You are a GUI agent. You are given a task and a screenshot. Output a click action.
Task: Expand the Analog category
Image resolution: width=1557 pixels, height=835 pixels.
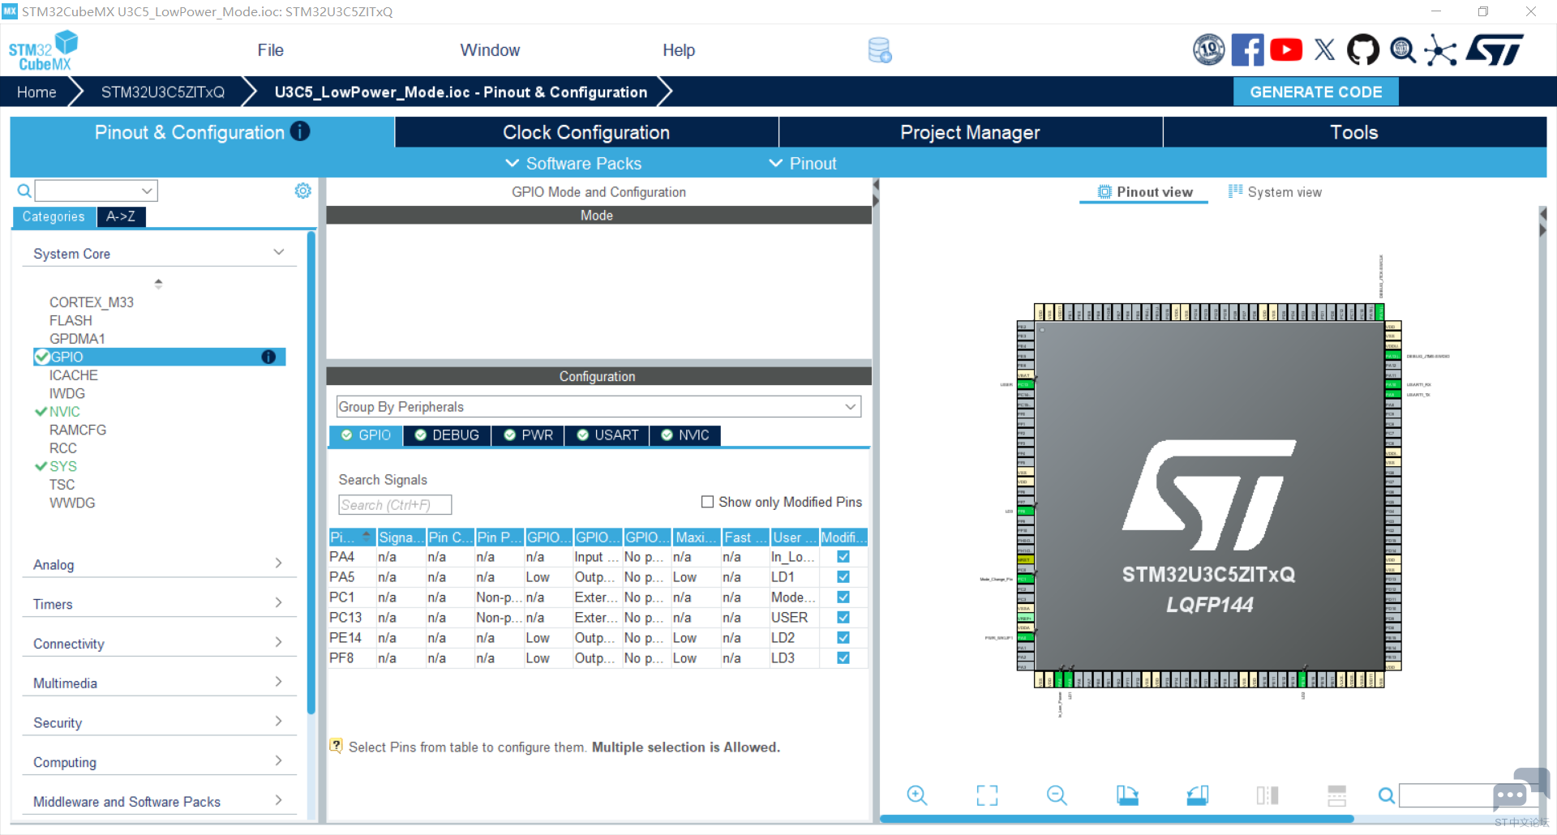coord(159,564)
